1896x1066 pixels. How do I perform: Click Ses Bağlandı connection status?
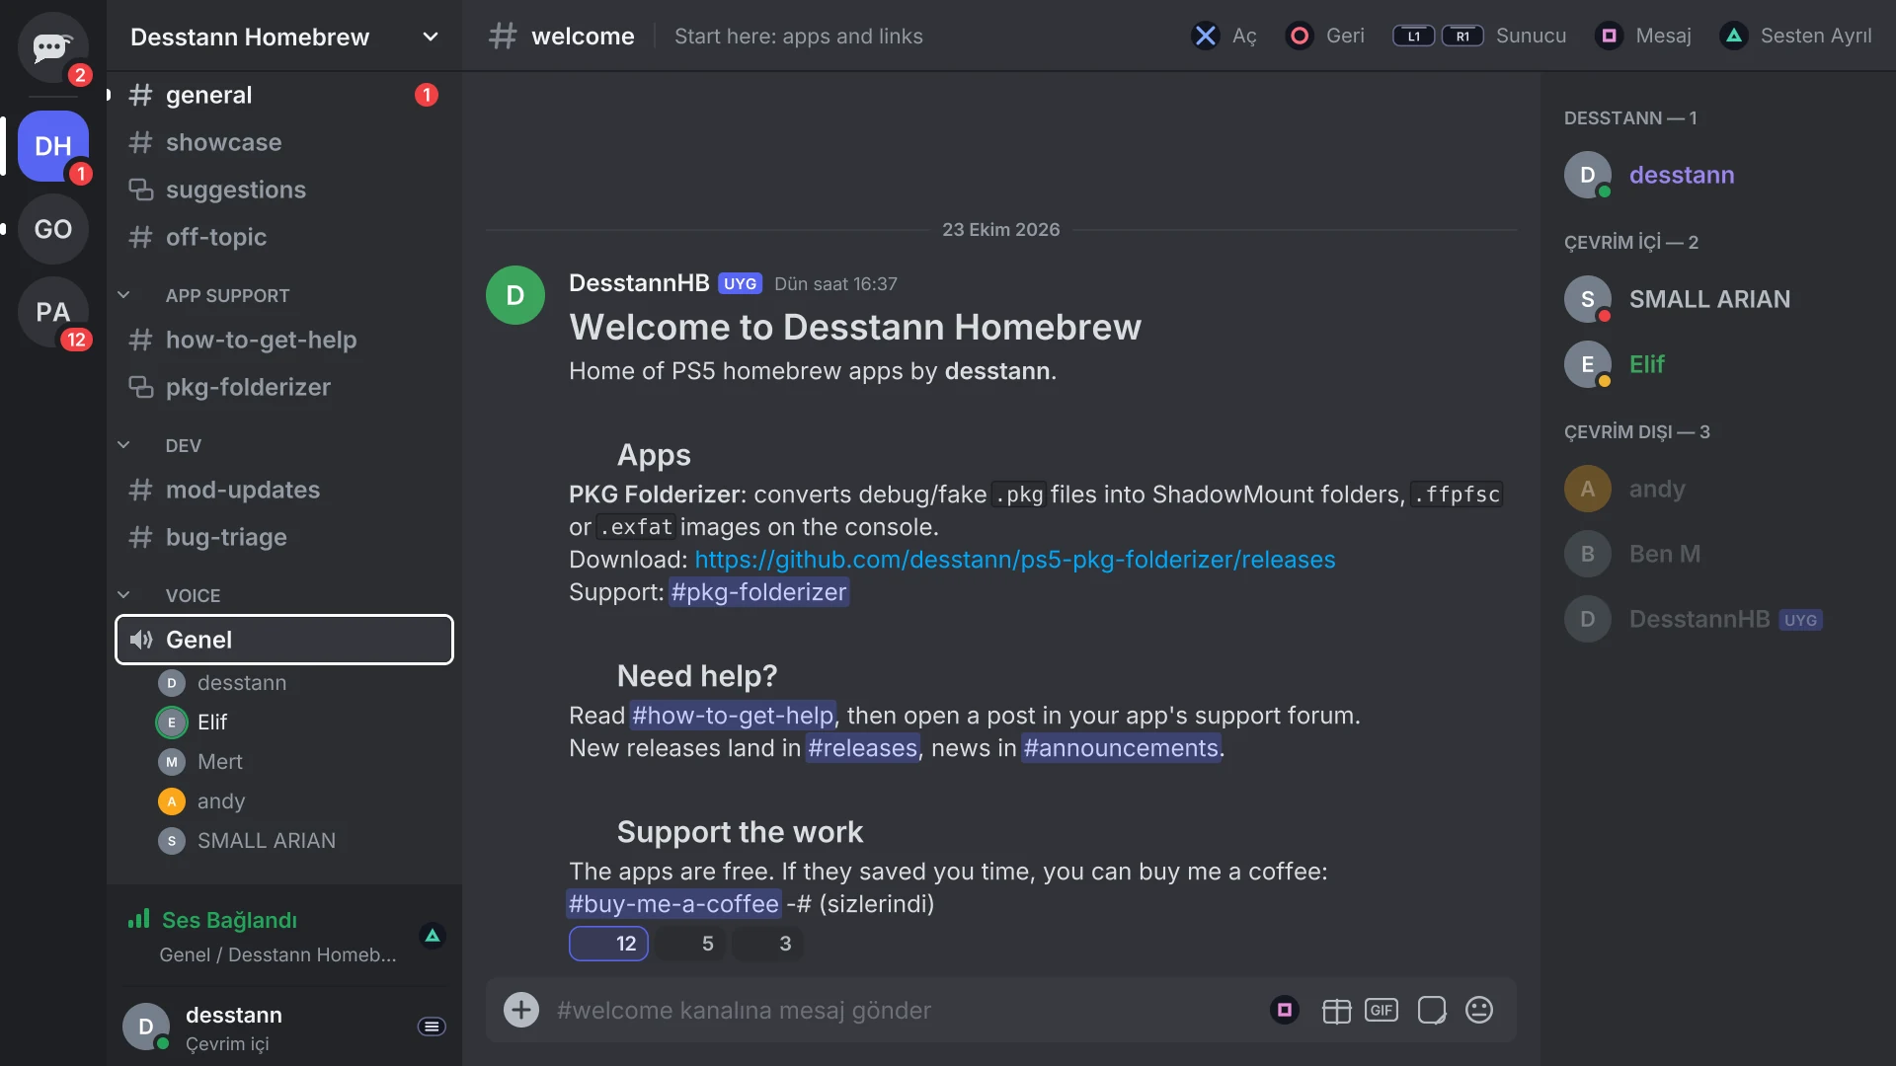coord(229,920)
